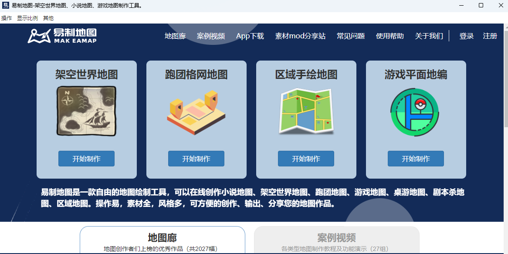
Task: Open the 显示比例 menu
Action: pos(27,18)
